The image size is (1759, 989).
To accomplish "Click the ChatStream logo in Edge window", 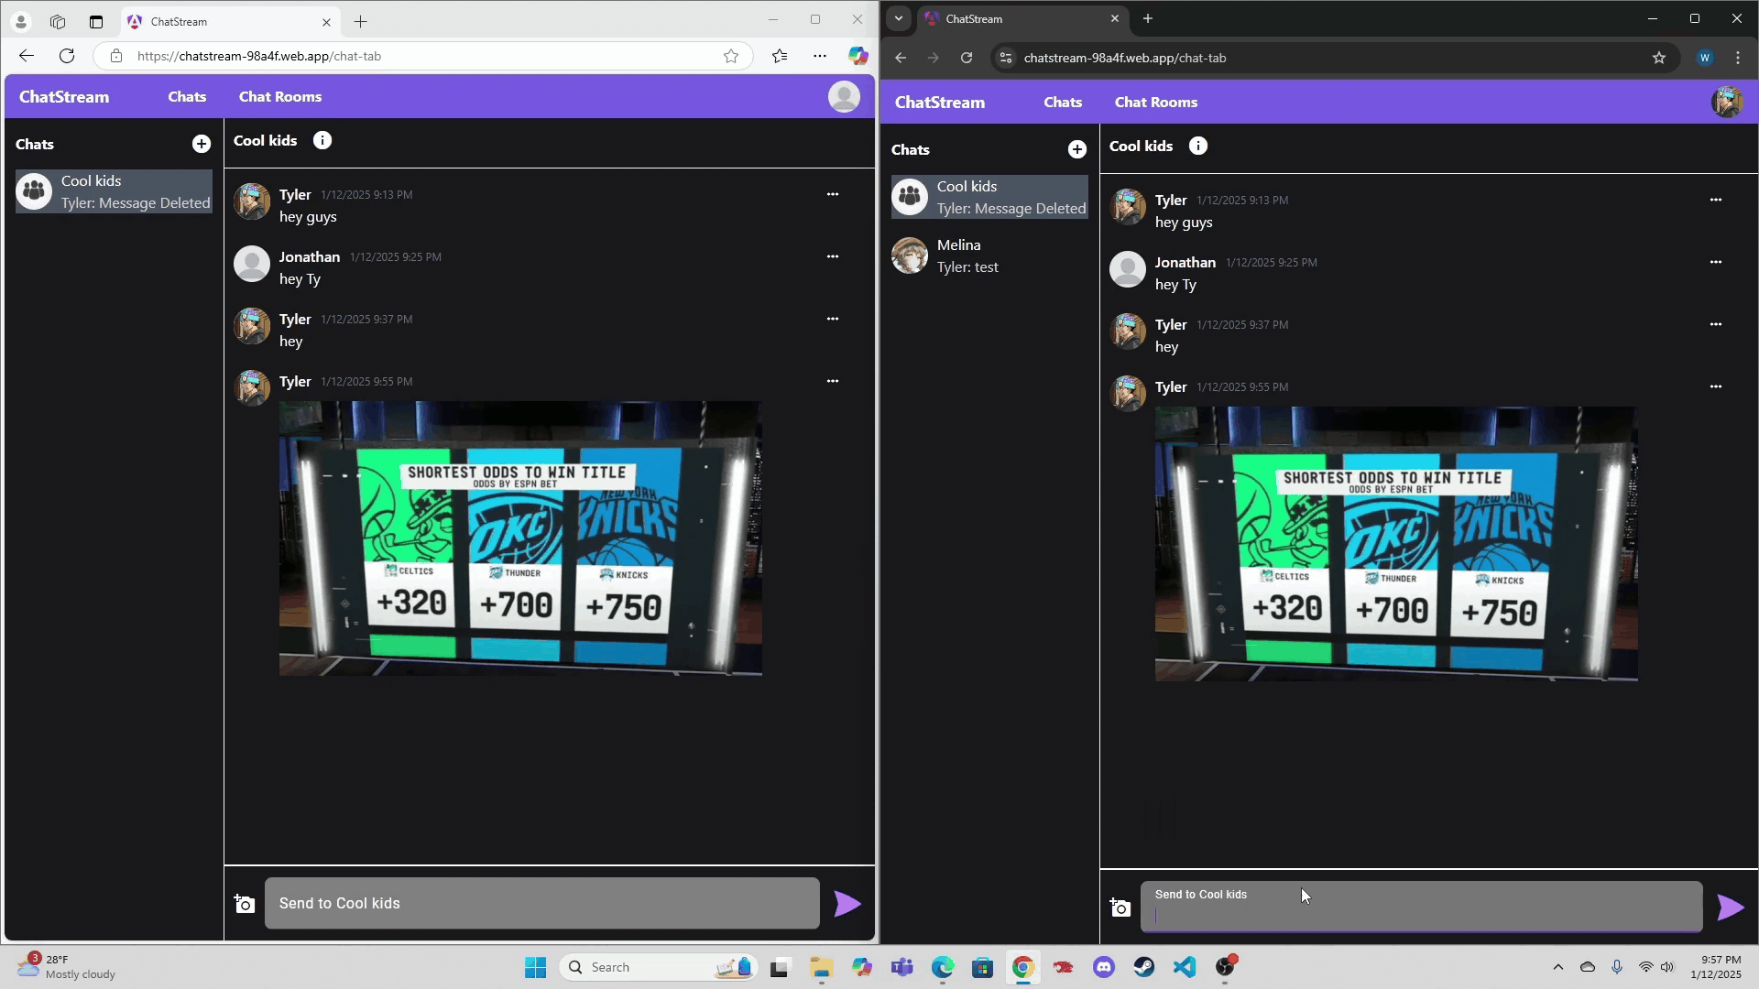I will point(64,96).
